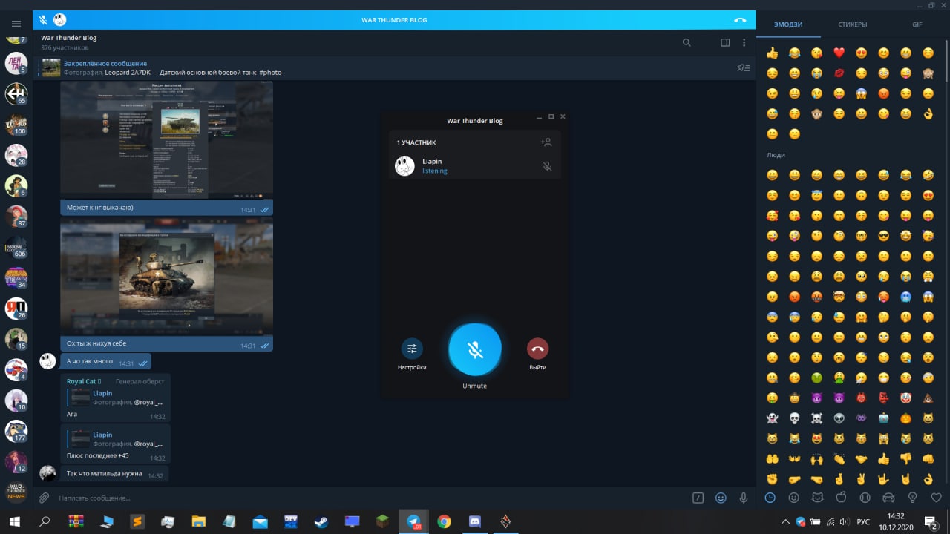
Task: Open sidebar chat with 100 unread badge
Action: [16, 125]
